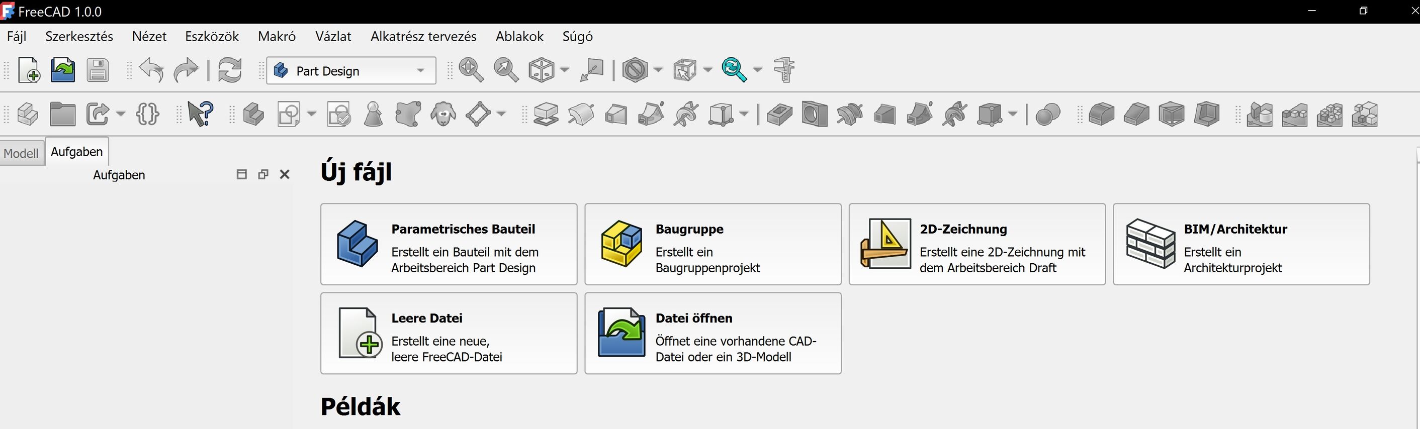The height and width of the screenshot is (429, 1420).
Task: Select the Revolution tool icon
Action: click(581, 115)
